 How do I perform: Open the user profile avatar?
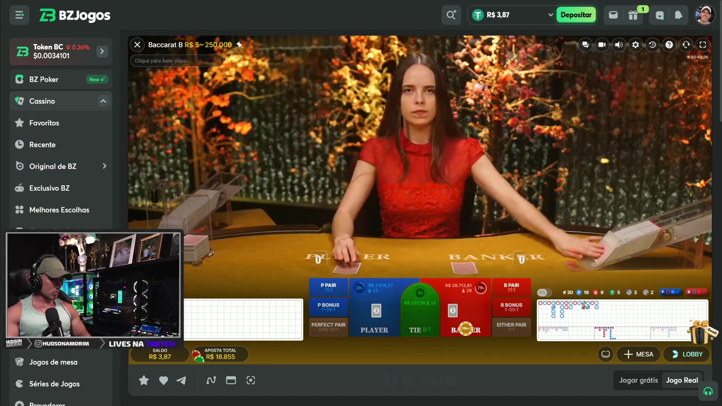[705, 15]
